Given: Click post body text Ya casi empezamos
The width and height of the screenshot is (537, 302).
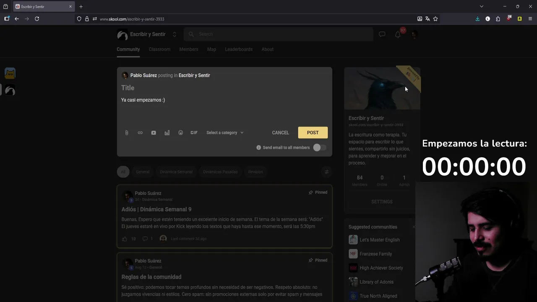Looking at the screenshot, I should [143, 100].
